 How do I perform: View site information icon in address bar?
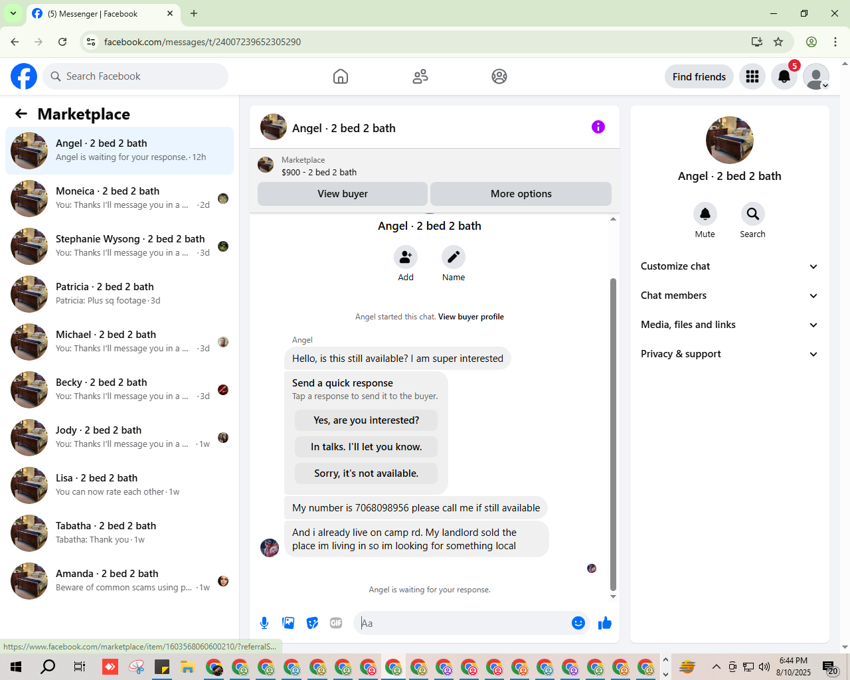point(91,42)
